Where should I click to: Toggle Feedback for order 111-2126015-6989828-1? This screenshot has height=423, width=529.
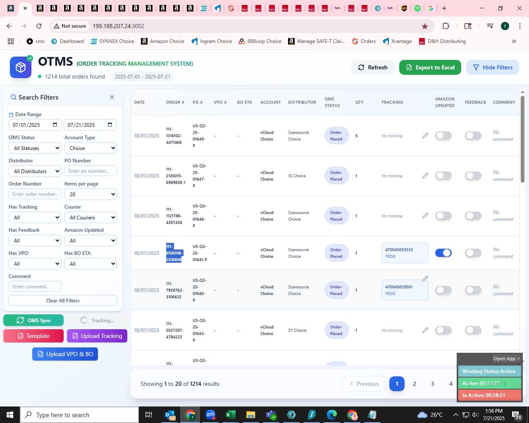[x=473, y=176]
